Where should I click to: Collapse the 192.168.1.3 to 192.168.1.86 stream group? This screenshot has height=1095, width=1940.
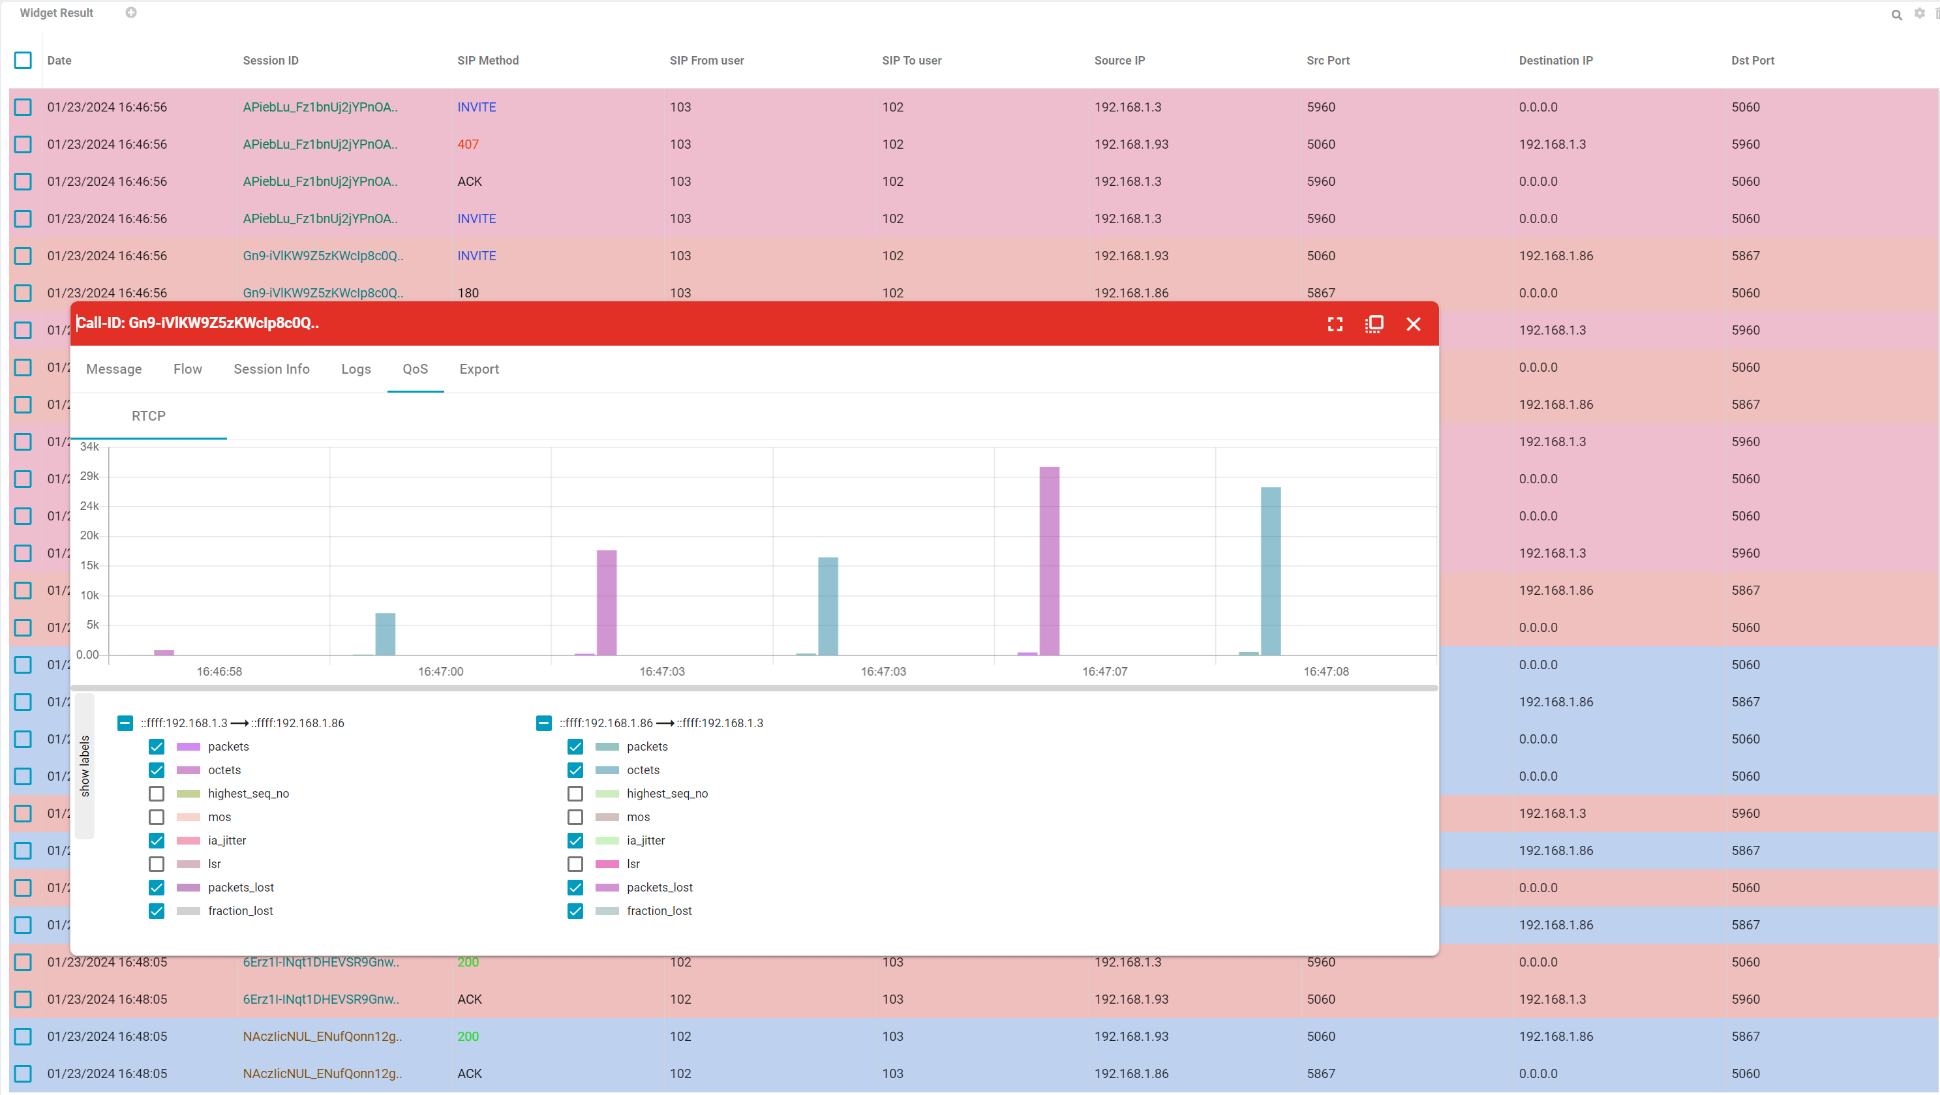[x=125, y=723]
